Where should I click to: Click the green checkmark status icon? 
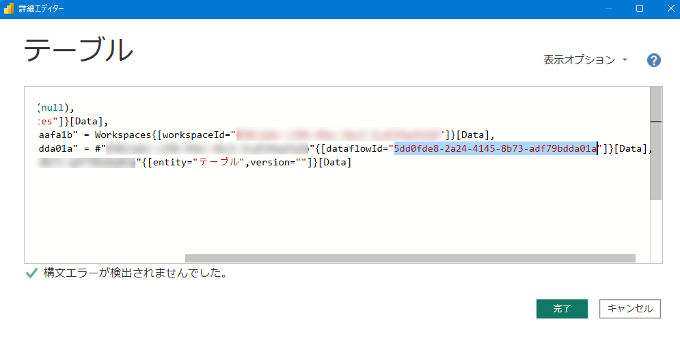coord(31,273)
